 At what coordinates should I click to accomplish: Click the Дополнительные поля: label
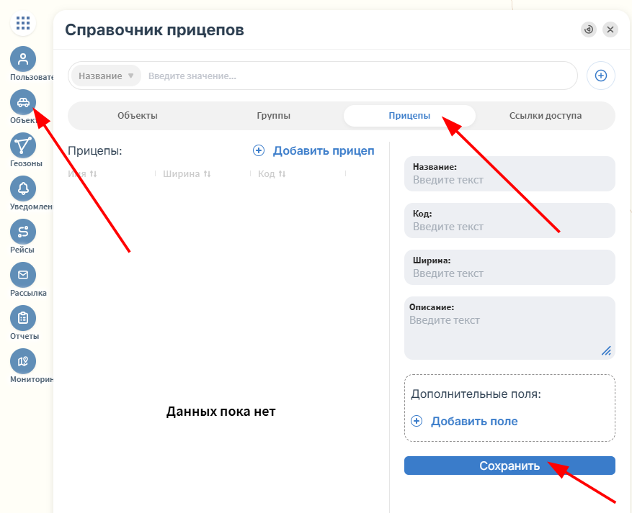(x=476, y=394)
